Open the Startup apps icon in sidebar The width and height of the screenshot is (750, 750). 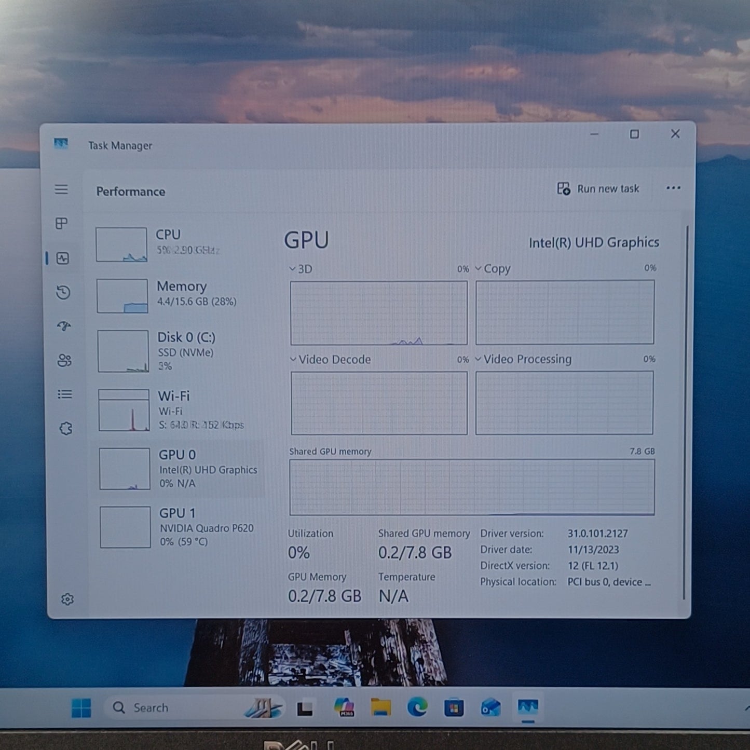point(64,326)
